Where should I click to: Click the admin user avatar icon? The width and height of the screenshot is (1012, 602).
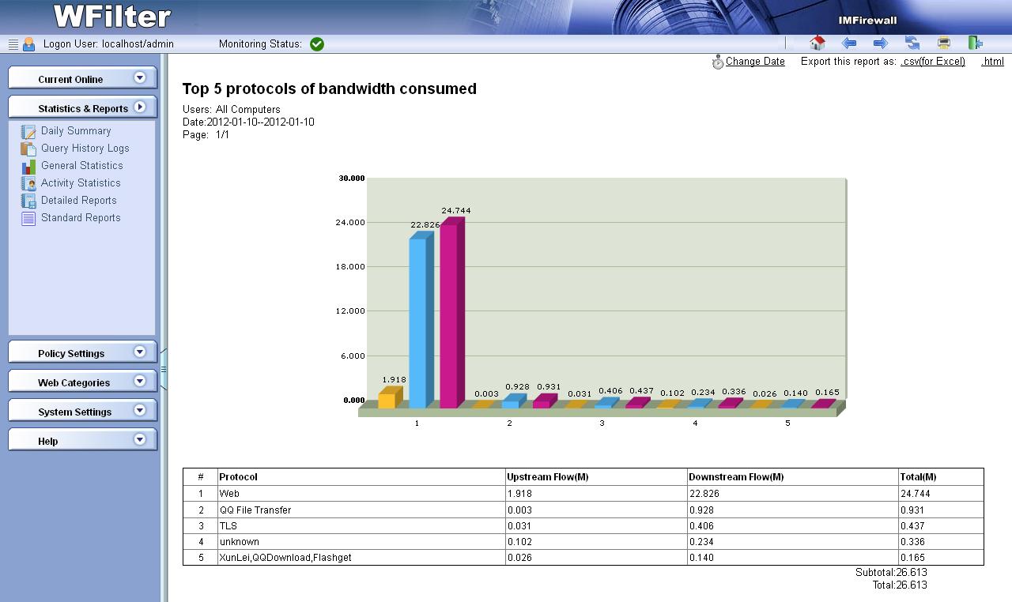coord(29,44)
